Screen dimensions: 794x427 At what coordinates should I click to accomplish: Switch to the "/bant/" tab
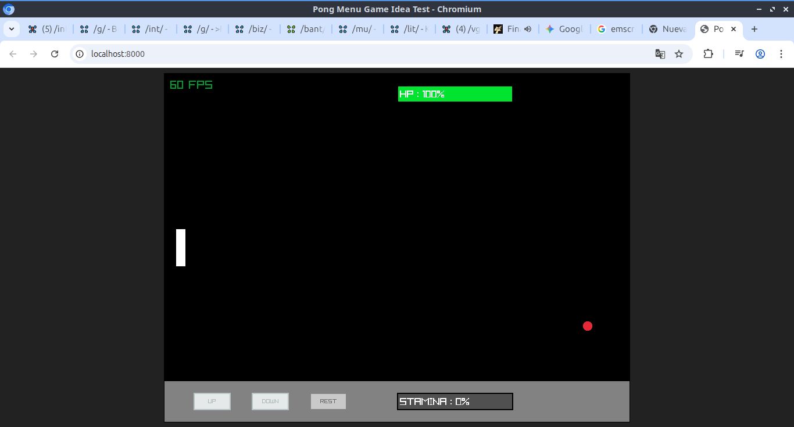pos(306,29)
